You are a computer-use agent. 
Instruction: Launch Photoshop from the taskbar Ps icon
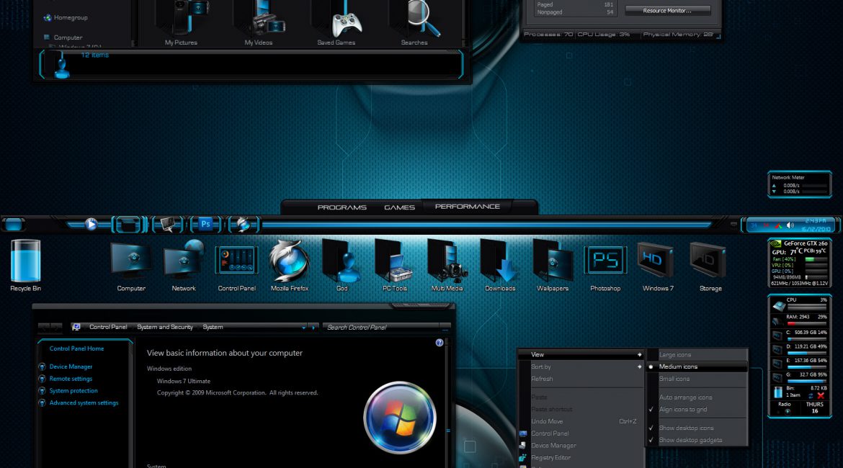click(205, 225)
